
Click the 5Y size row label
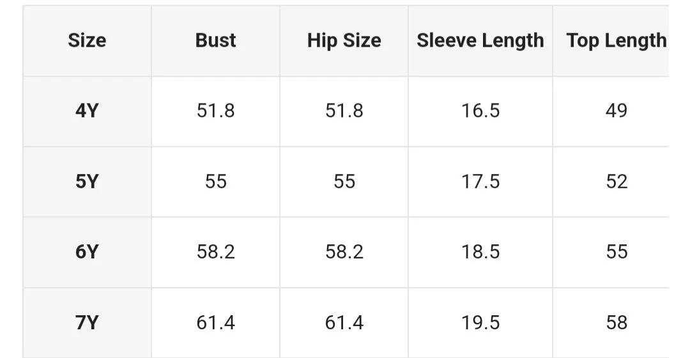[x=87, y=182]
